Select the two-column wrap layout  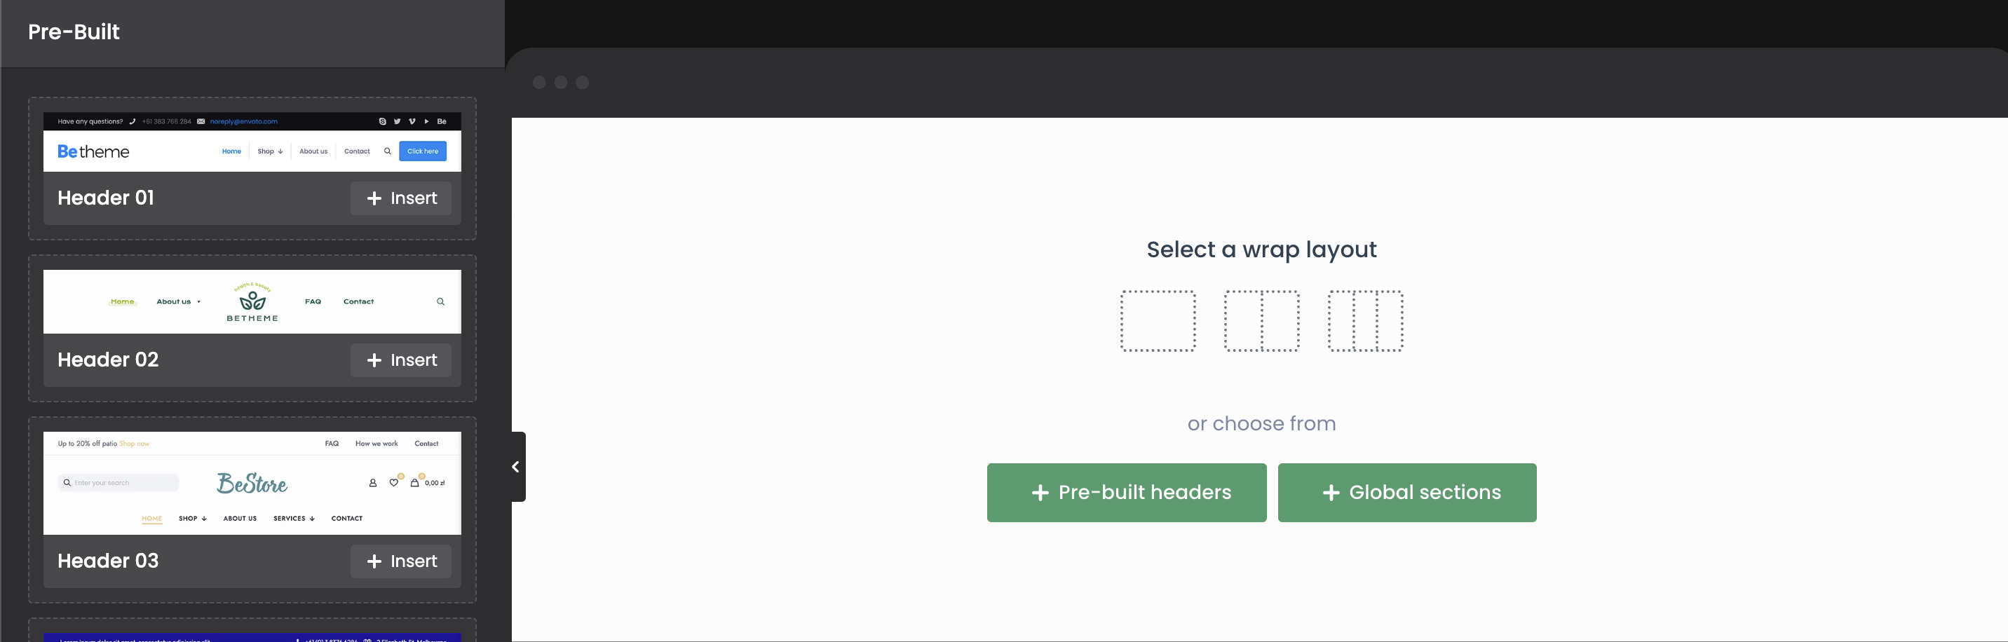(1261, 321)
